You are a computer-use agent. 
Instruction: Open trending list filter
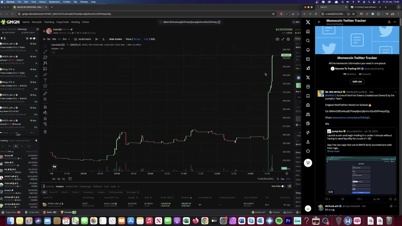36,141
